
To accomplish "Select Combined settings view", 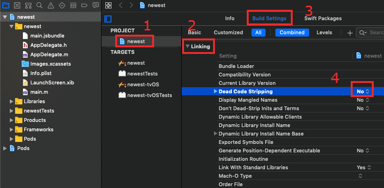I will pyautogui.click(x=292, y=33).
